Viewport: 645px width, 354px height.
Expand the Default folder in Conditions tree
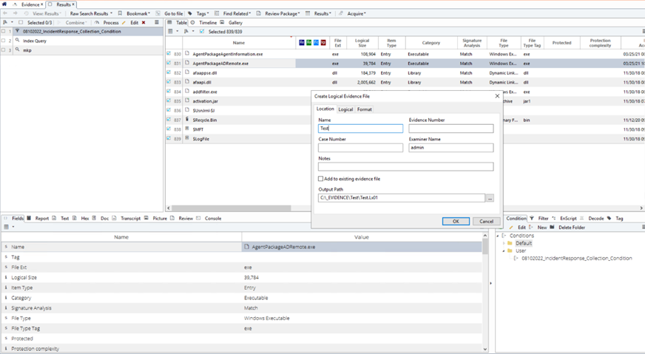click(504, 243)
